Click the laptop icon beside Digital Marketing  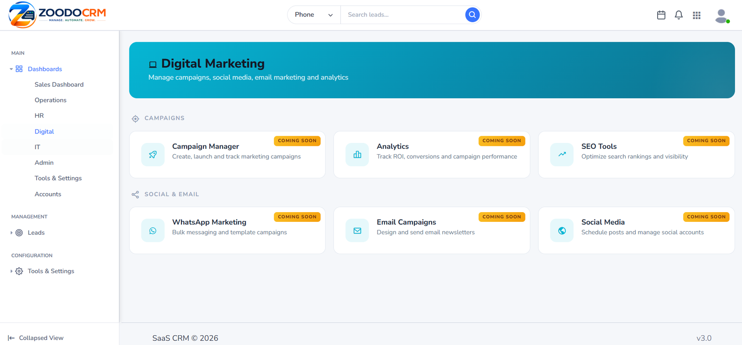coord(153,64)
